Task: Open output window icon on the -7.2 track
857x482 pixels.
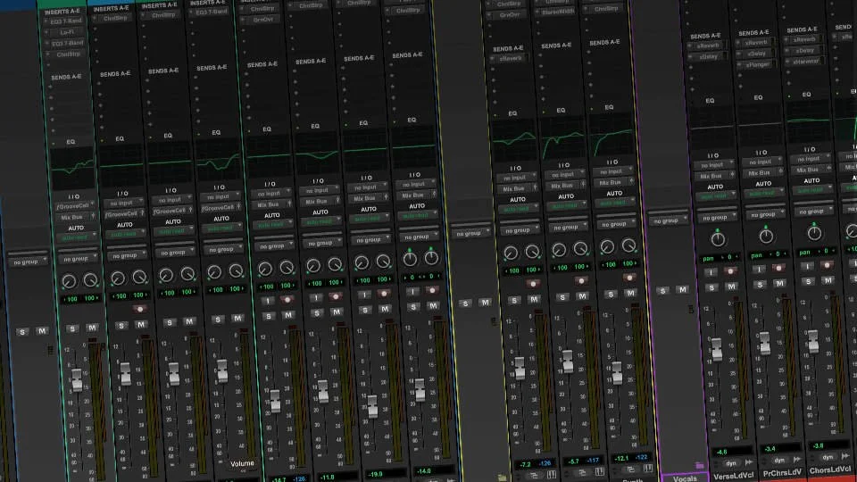Action: (534, 476)
